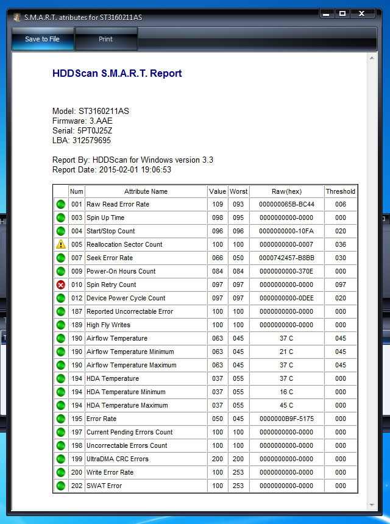Click green icon for Uncorrectable Errors Count
The image size is (390, 524).
61,445
